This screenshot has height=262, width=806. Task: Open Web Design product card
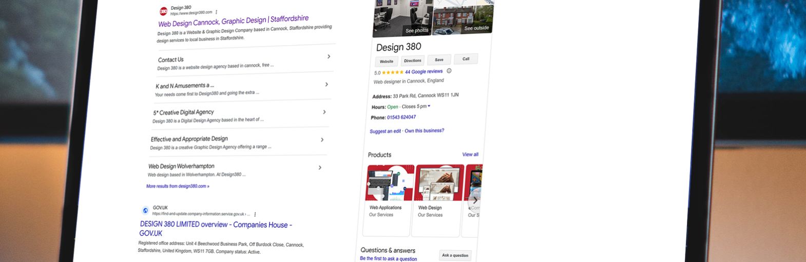[x=438, y=200]
